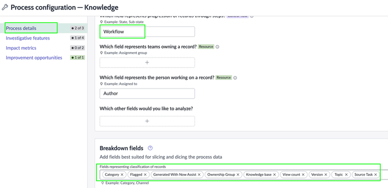Remove the Source Task chip
Screen dimensions: 388x188
[x=376, y=174]
